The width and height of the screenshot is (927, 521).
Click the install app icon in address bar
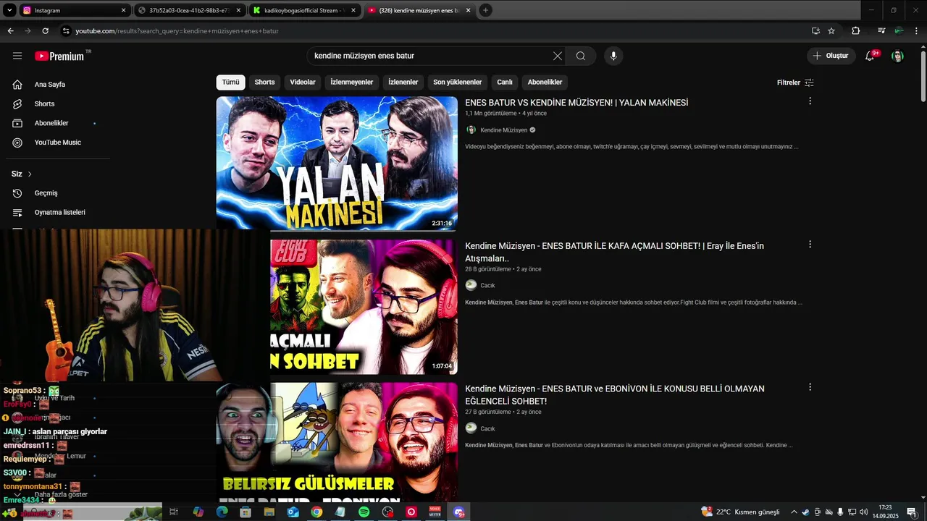coord(815,30)
